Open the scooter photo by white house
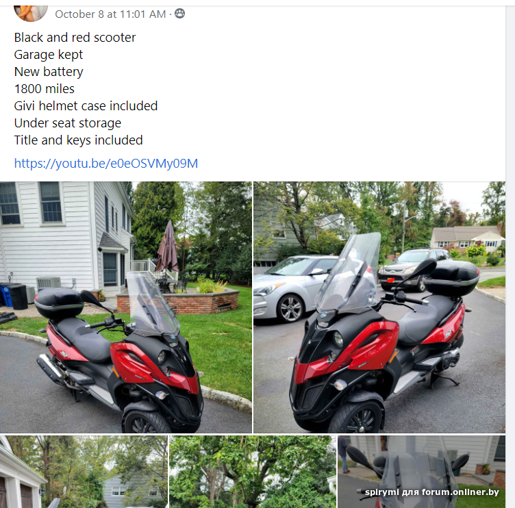Screen dimensions: 515x508 126,307
